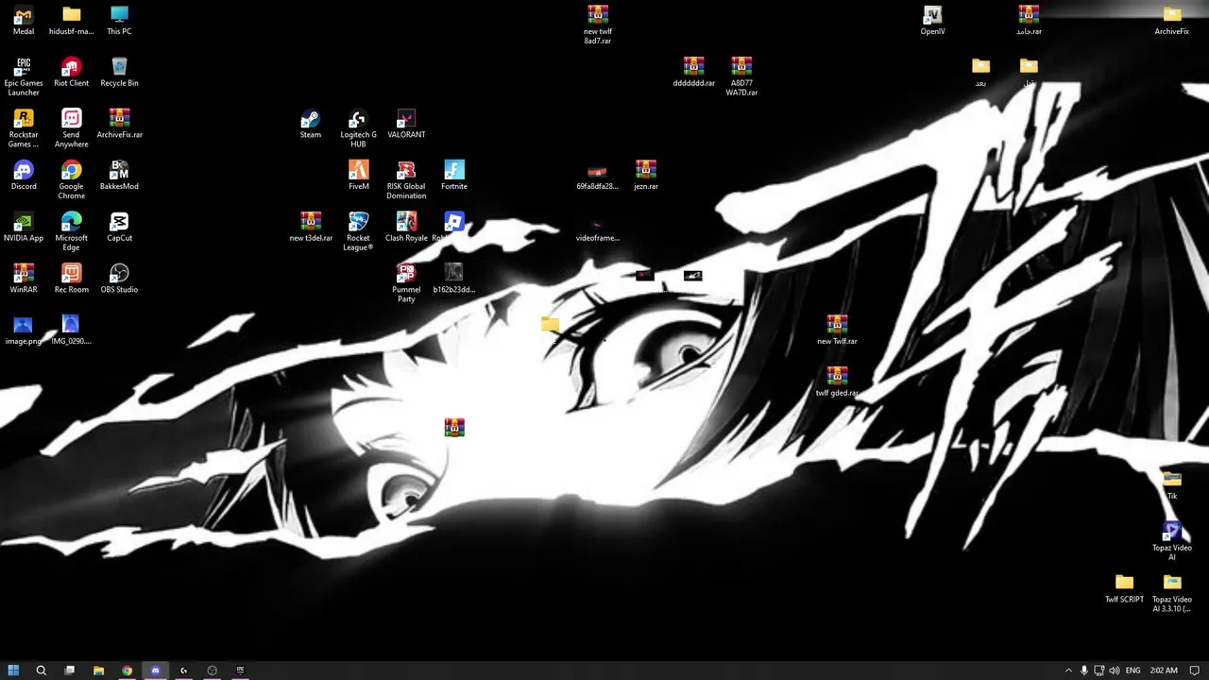Image resolution: width=1209 pixels, height=680 pixels.
Task: Select the Logitech G HUB shortcut
Action: coord(358,128)
